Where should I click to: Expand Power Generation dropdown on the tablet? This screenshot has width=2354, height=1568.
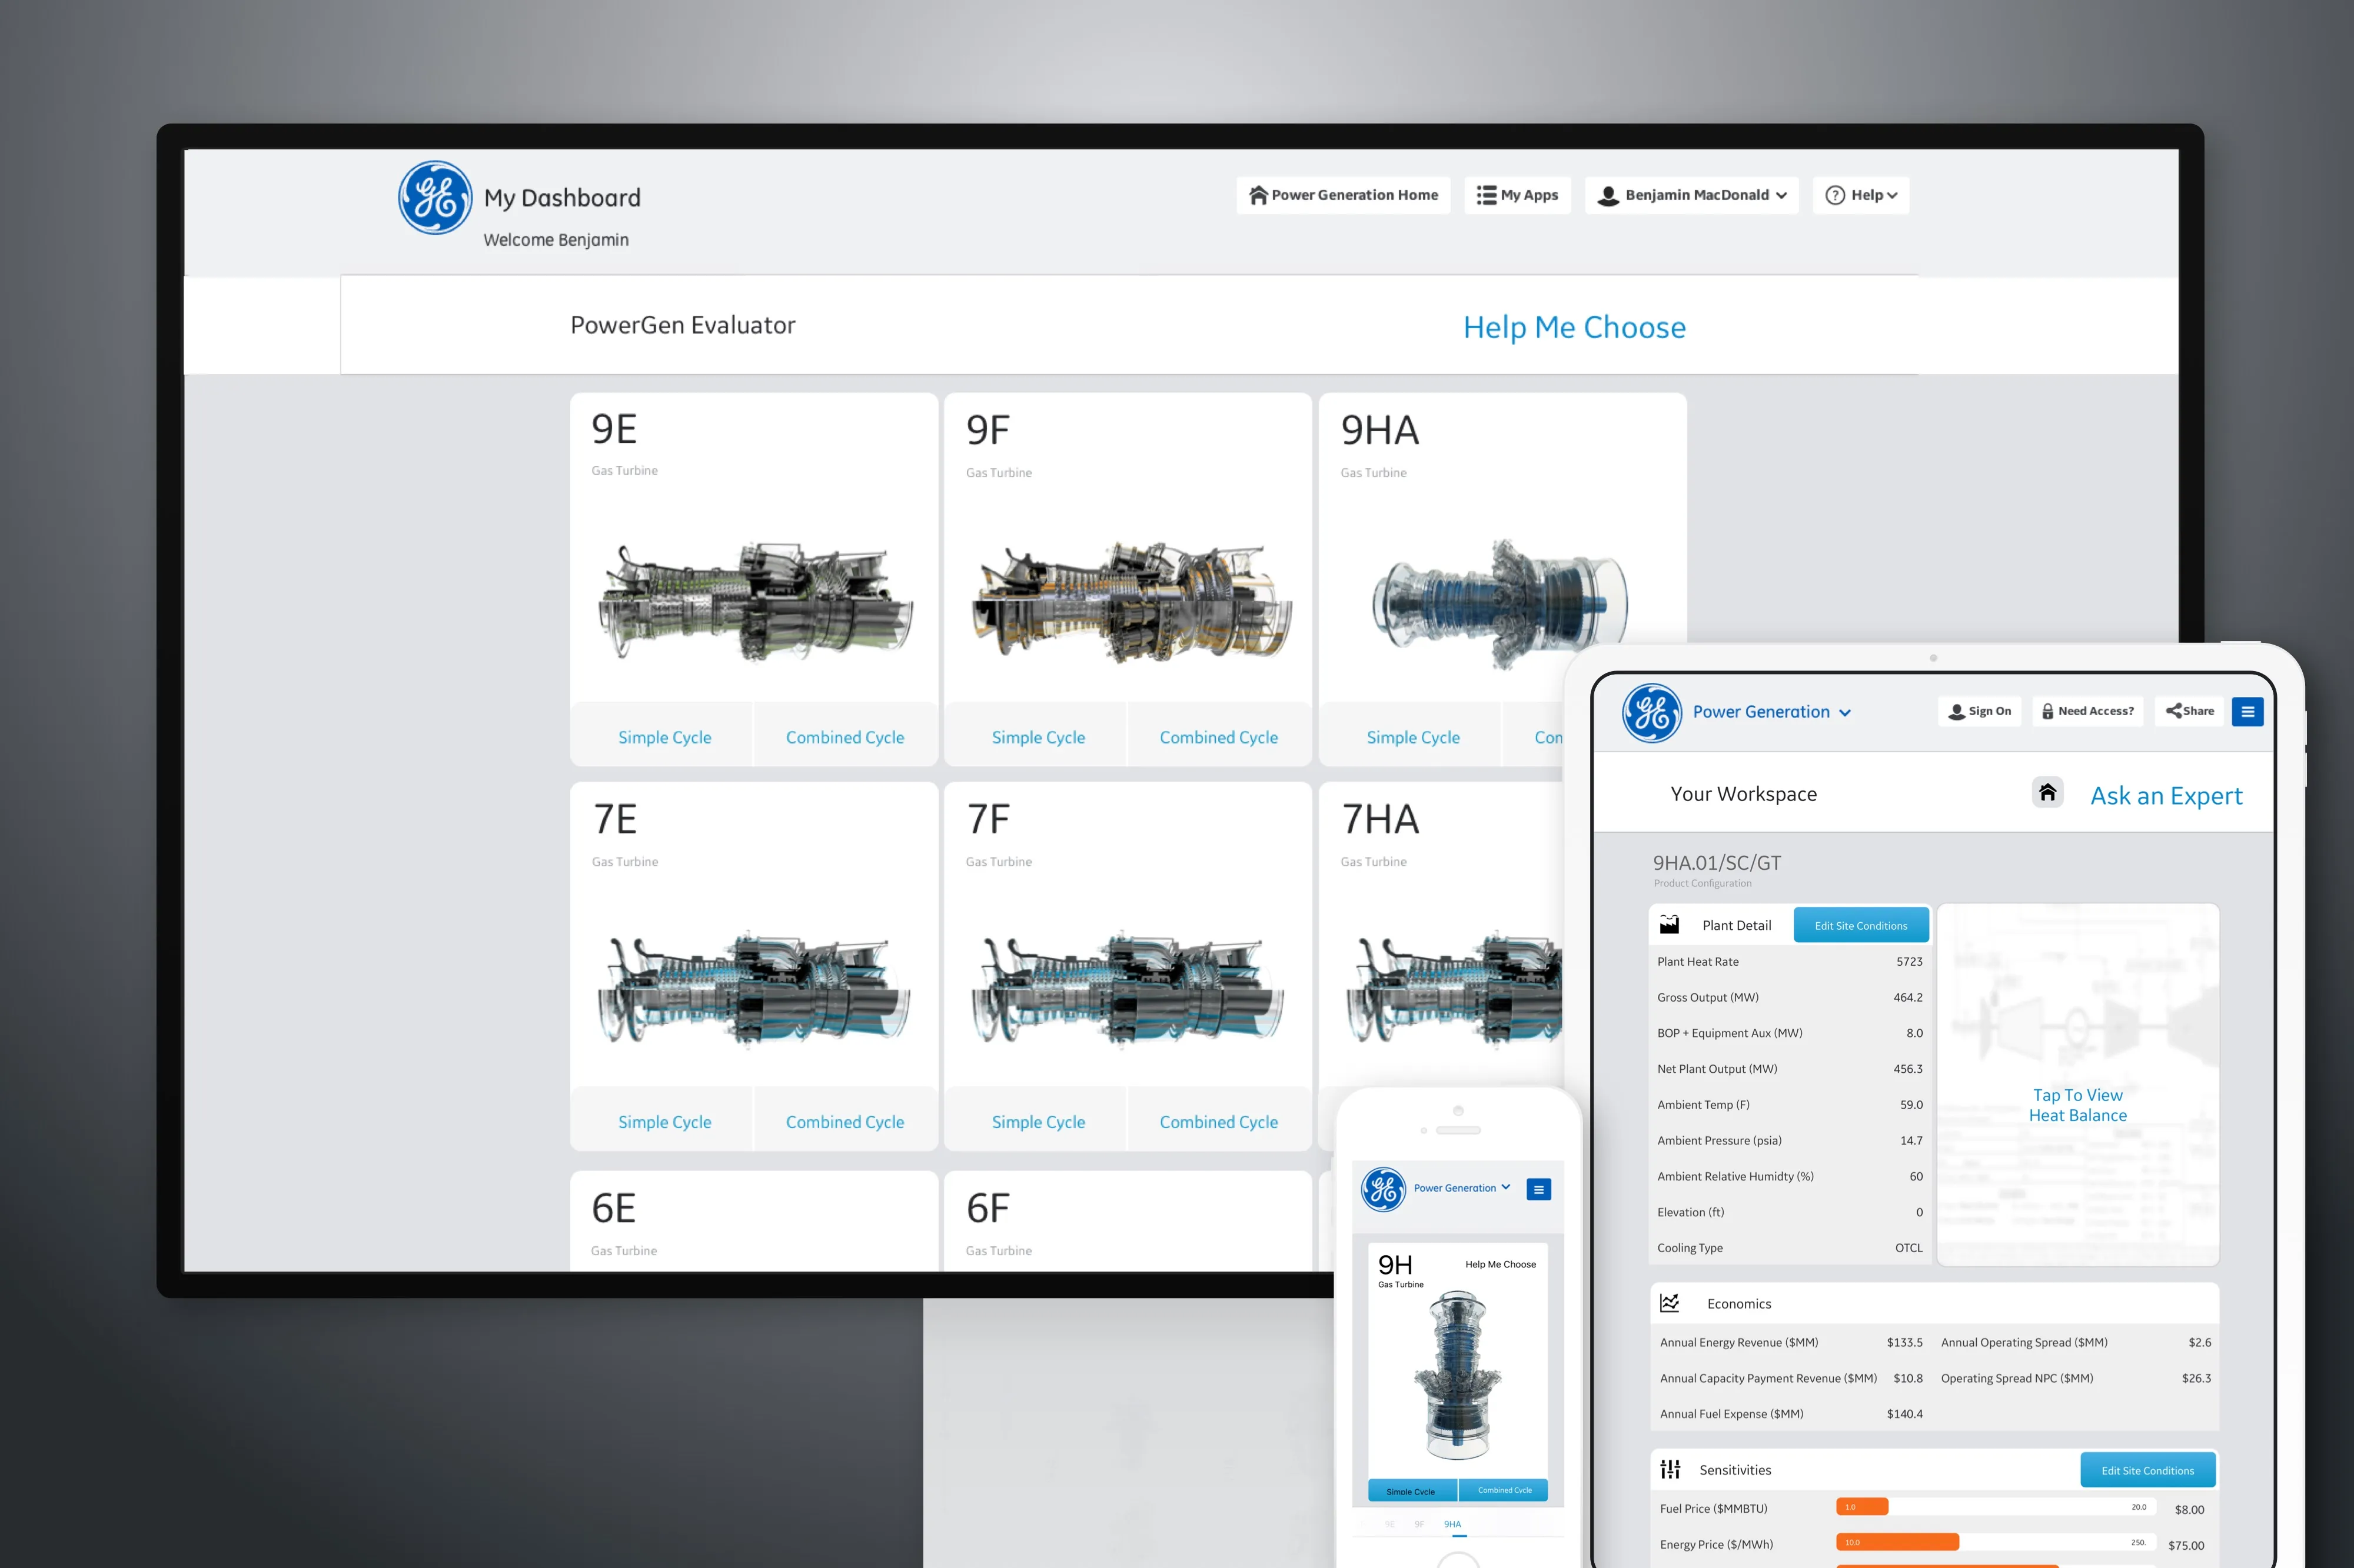pyautogui.click(x=1772, y=712)
